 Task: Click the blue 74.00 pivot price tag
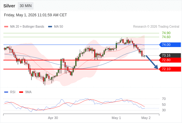(170, 45)
